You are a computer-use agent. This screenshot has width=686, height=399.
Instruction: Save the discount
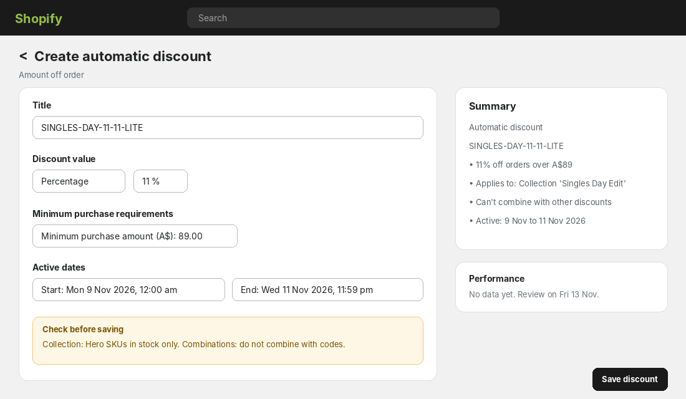[x=630, y=379]
